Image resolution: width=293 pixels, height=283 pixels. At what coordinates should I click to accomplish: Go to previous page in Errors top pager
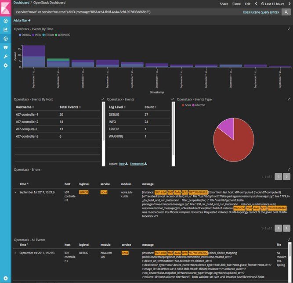[x=278, y=176]
